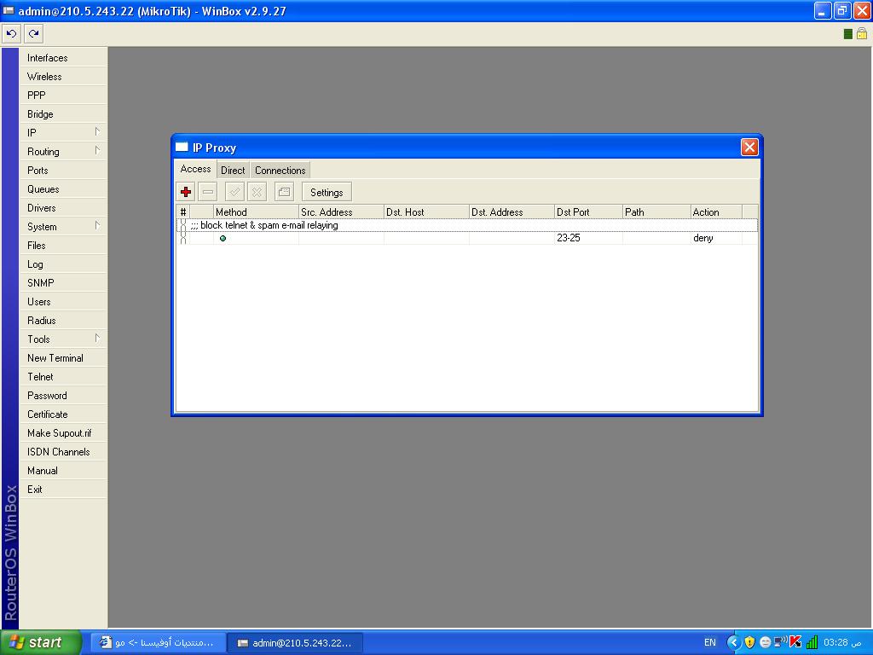Click the deny Action cell
This screenshot has width=873, height=655.
716,239
